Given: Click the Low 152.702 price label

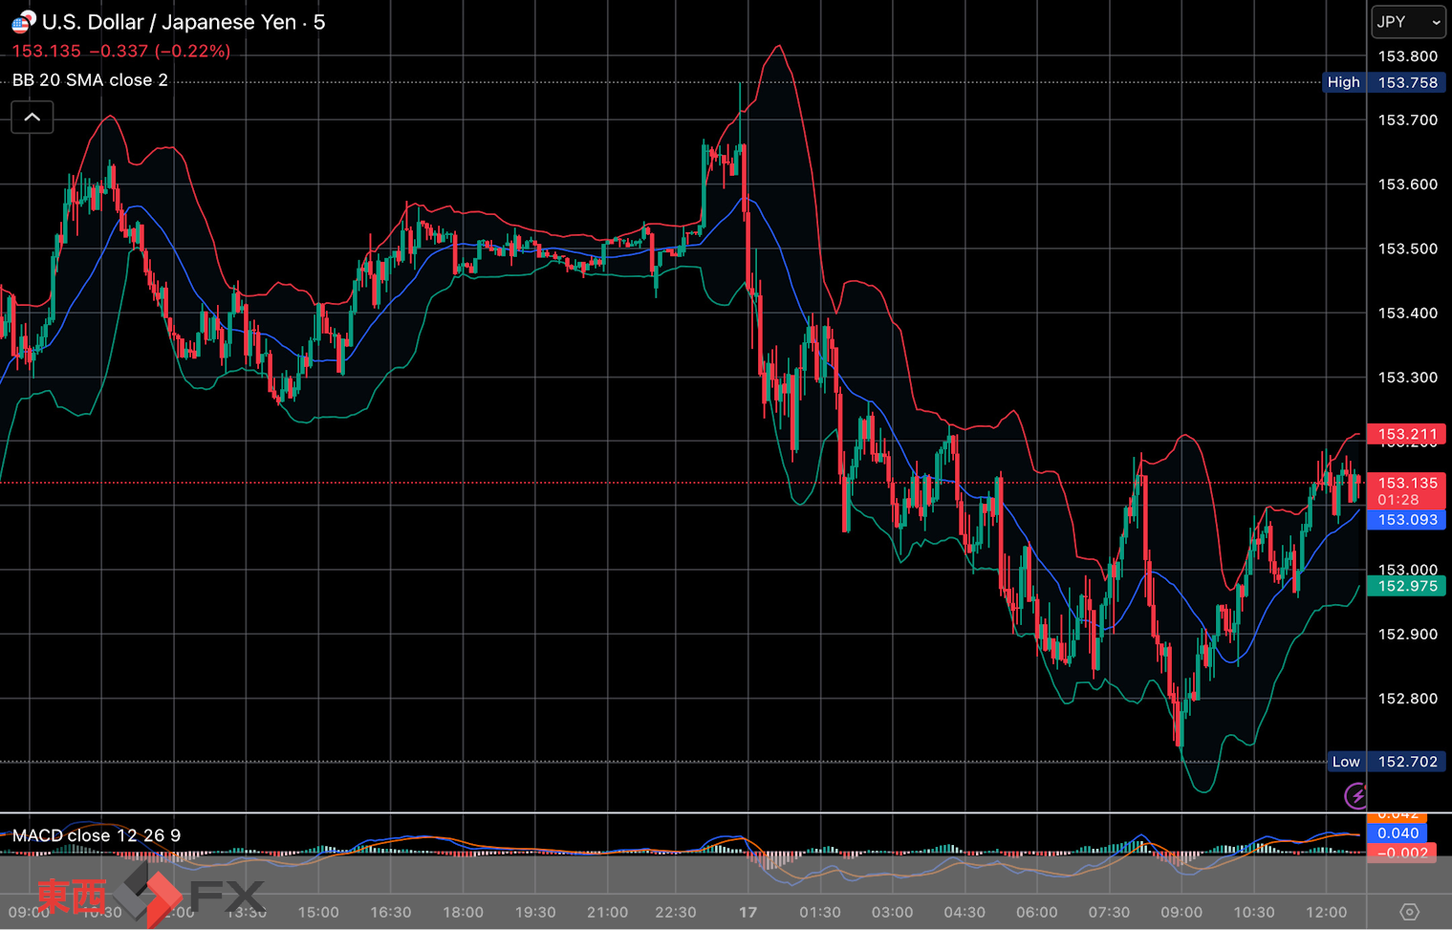Looking at the screenshot, I should pos(1385,762).
